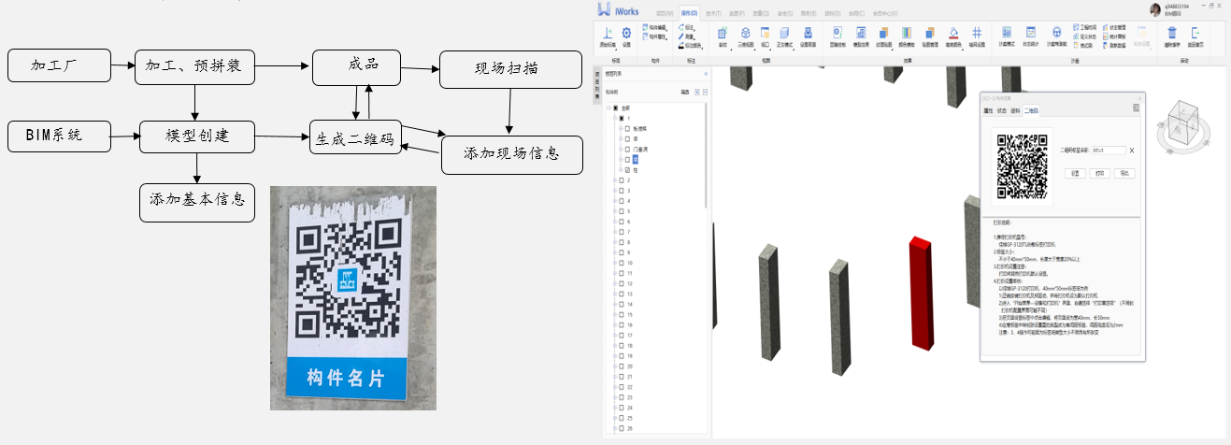
Task: Click the 纹理贴图 texture map icon
Action: point(883,33)
